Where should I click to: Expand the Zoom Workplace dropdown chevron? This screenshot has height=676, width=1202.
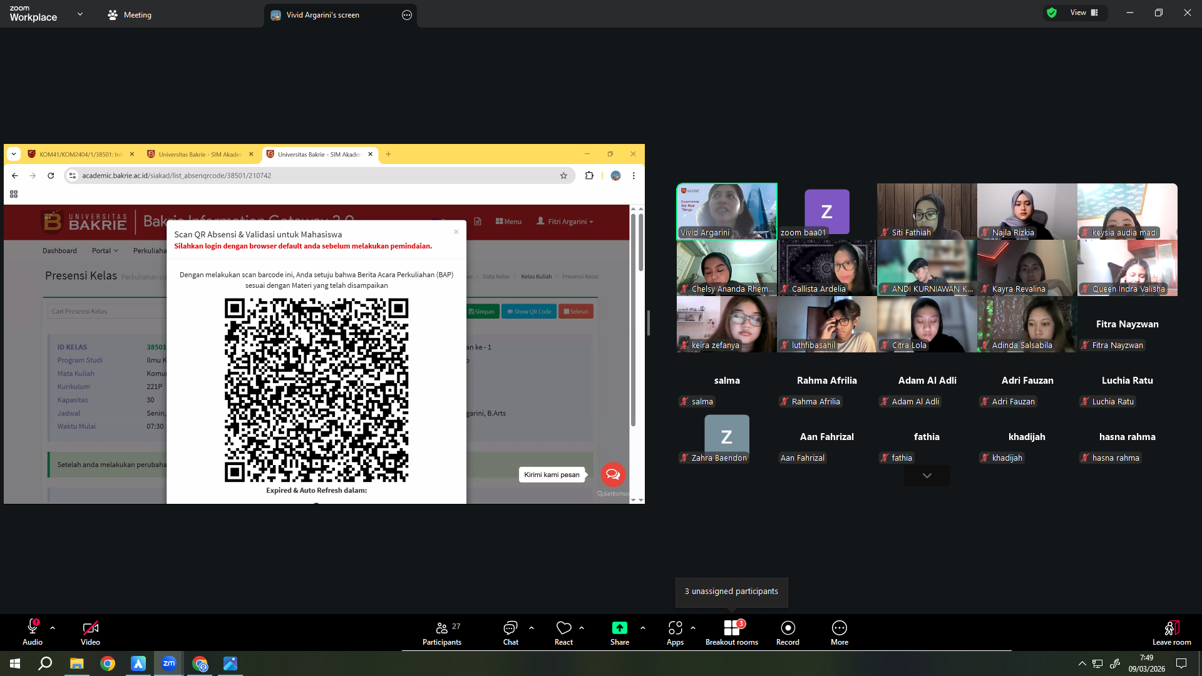80,14
